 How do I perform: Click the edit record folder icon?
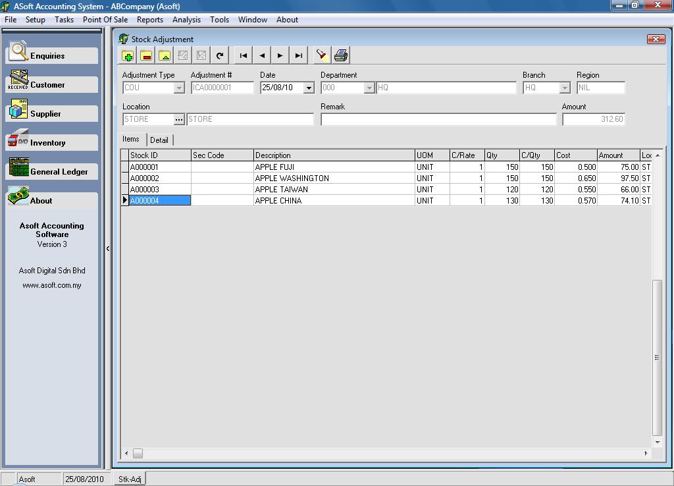[x=165, y=55]
